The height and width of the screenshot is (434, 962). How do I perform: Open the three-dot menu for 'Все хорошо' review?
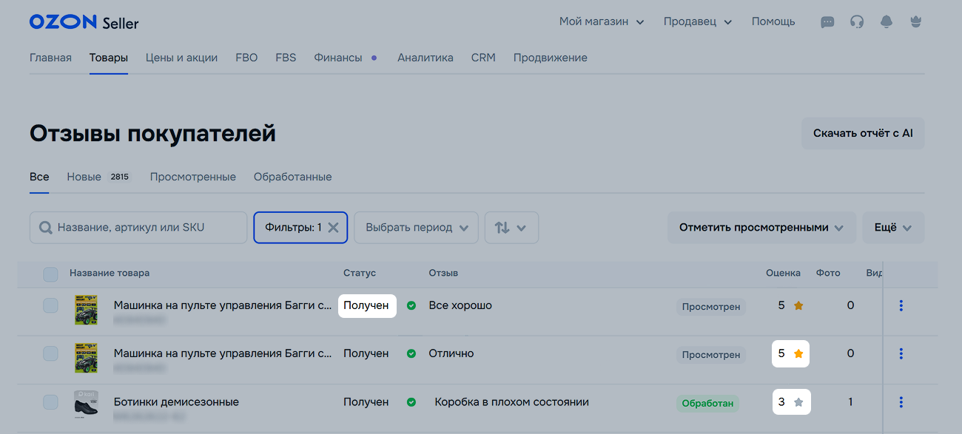point(901,305)
